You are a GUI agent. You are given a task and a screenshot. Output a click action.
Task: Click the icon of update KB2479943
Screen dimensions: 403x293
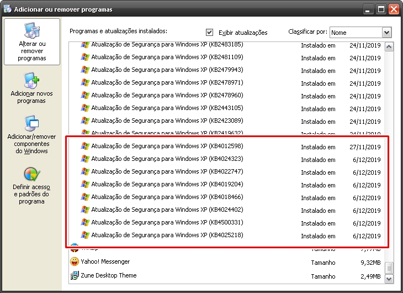[85, 70]
